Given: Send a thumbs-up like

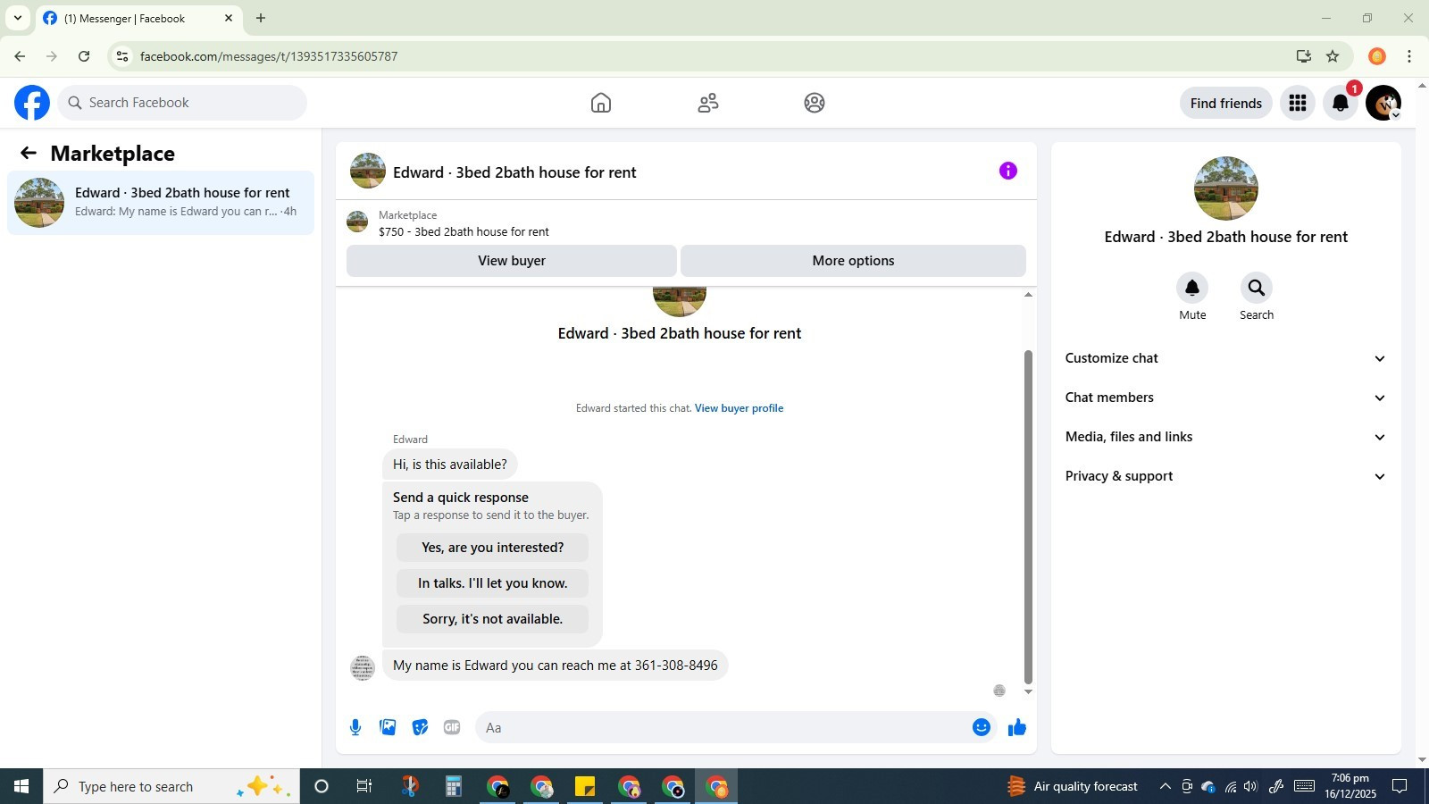Looking at the screenshot, I should 1017,727.
